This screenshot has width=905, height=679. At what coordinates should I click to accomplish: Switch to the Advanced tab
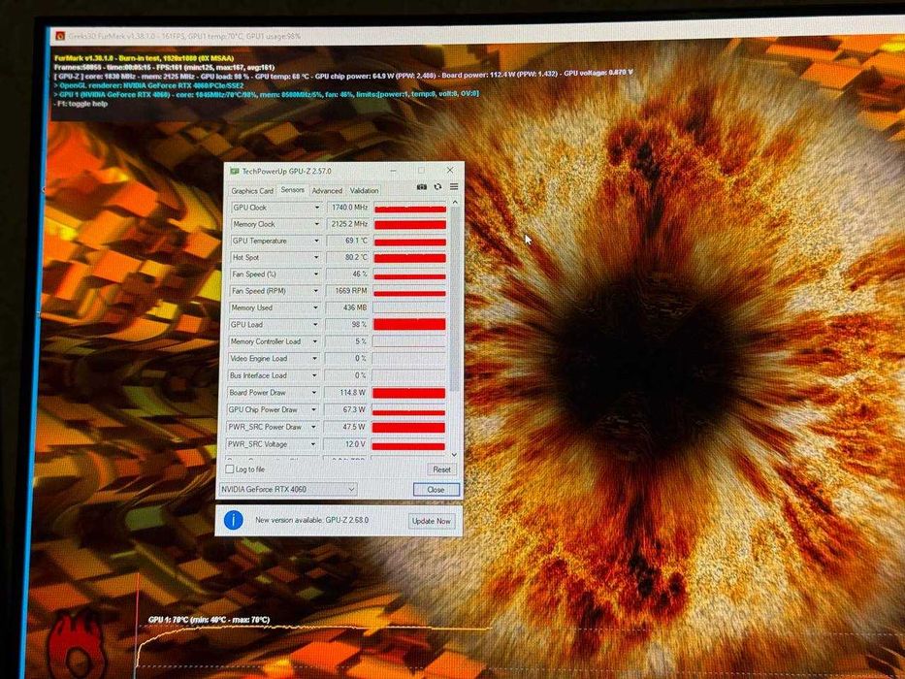(327, 190)
